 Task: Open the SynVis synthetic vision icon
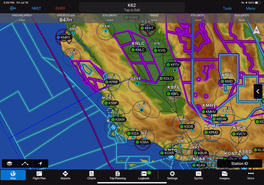199,175
